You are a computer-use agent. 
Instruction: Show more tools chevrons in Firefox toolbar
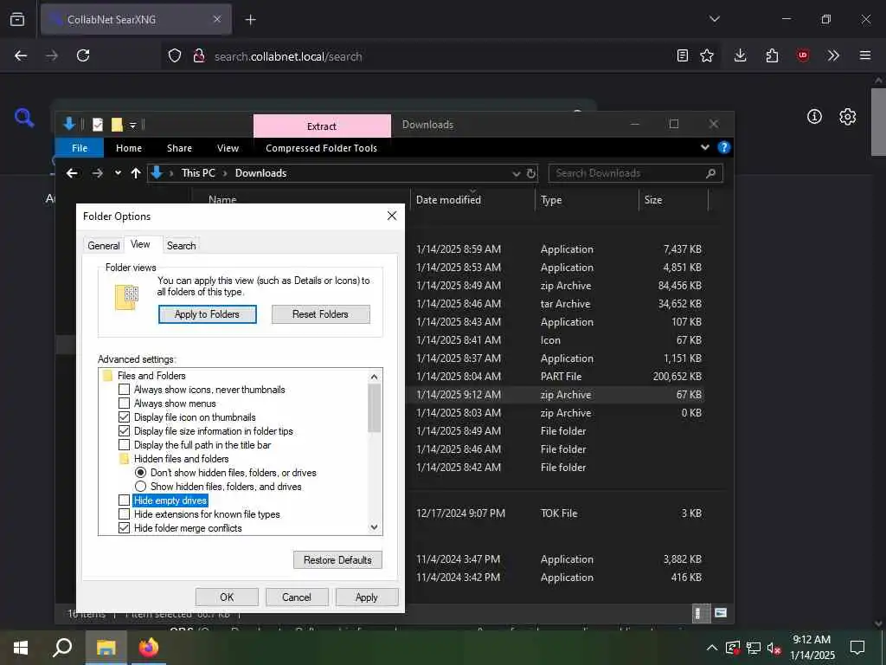tap(833, 55)
